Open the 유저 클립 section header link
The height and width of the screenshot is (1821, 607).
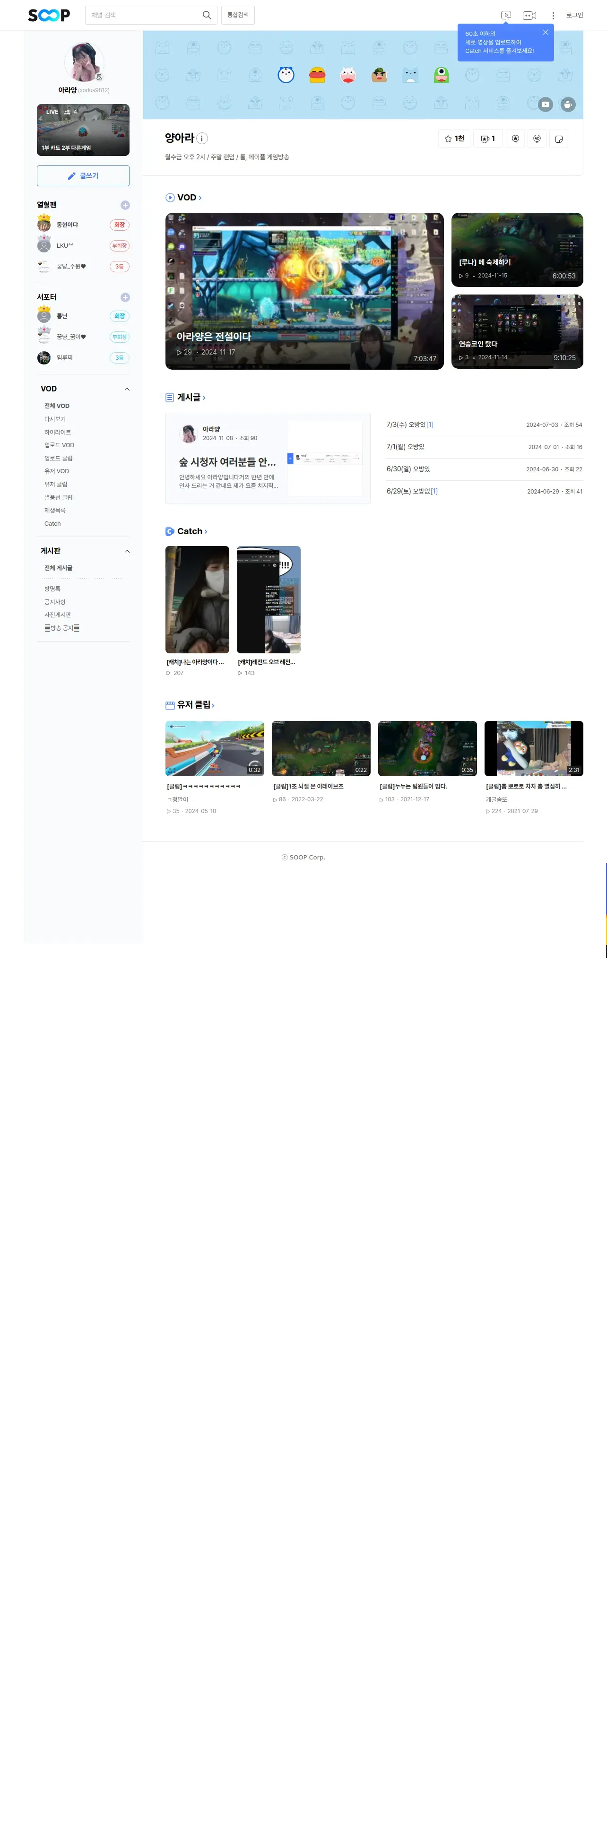[x=190, y=705]
